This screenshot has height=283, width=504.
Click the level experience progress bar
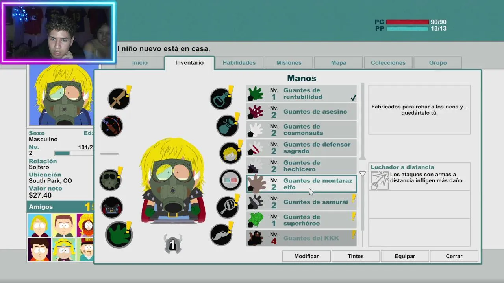point(73,153)
